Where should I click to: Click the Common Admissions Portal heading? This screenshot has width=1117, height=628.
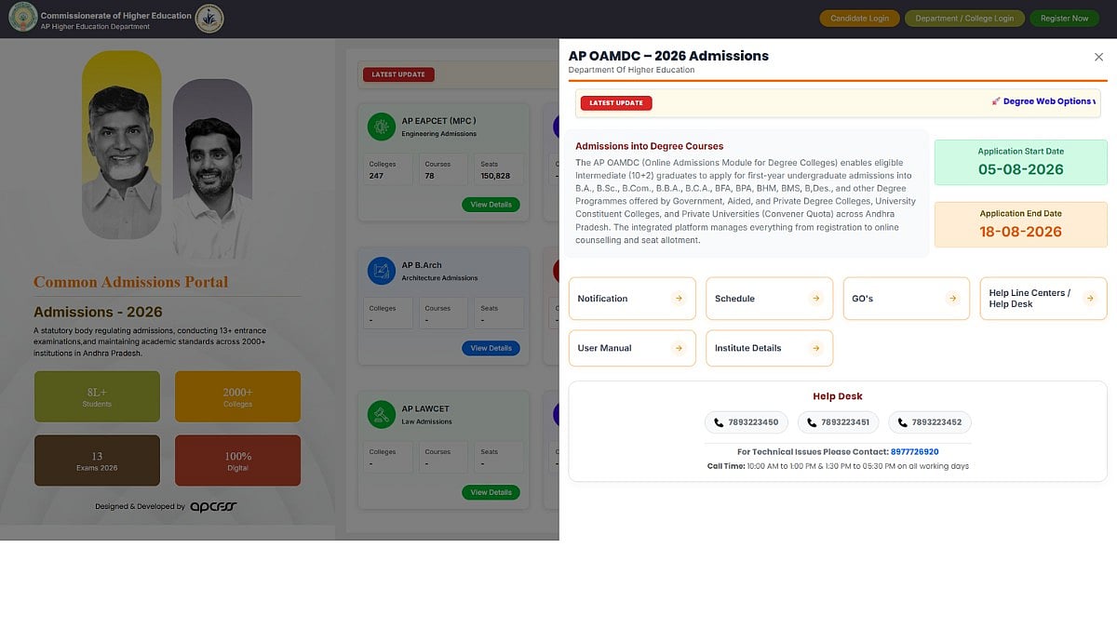coord(130,282)
